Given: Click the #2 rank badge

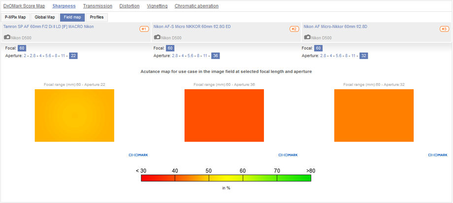Looking at the screenshot, I should coord(294,29).
